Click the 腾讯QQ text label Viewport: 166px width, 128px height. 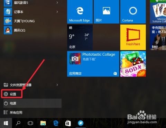click(19, 30)
